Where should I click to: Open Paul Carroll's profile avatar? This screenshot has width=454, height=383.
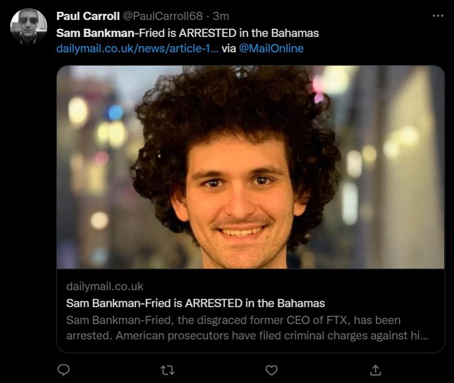coord(28,26)
